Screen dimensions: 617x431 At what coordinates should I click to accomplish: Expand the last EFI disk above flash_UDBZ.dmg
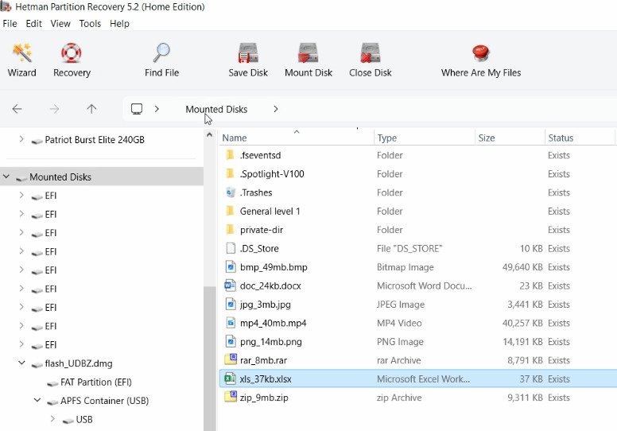pos(21,344)
